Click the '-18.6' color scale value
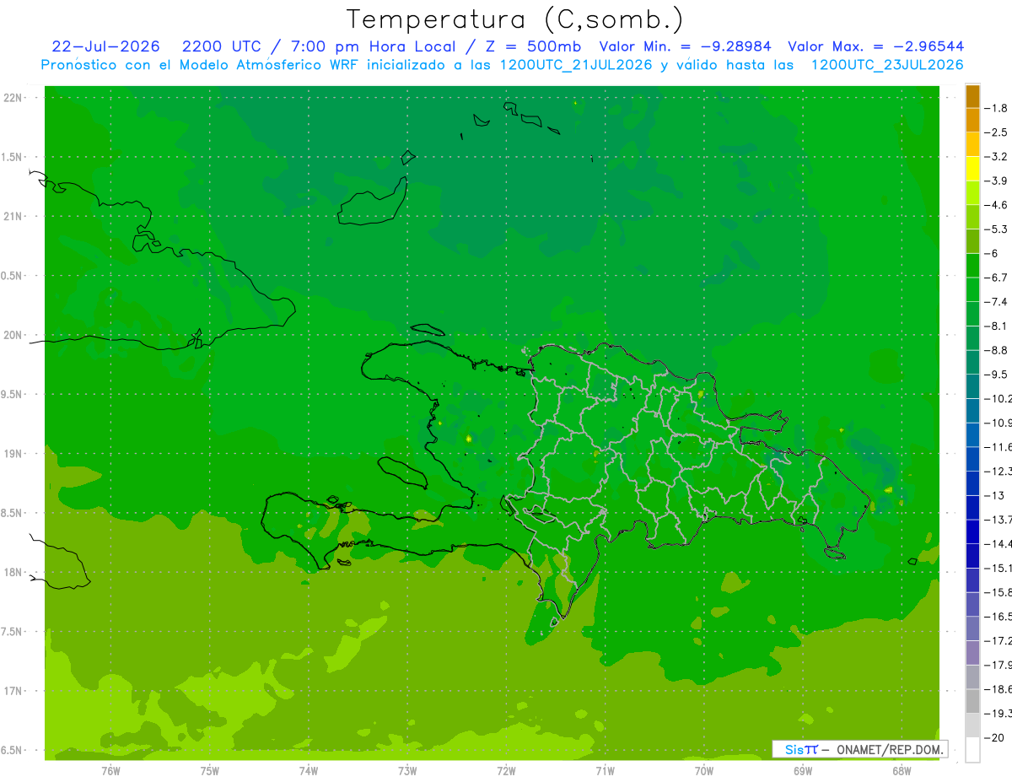This screenshot has width=1012, height=782. 998,689
